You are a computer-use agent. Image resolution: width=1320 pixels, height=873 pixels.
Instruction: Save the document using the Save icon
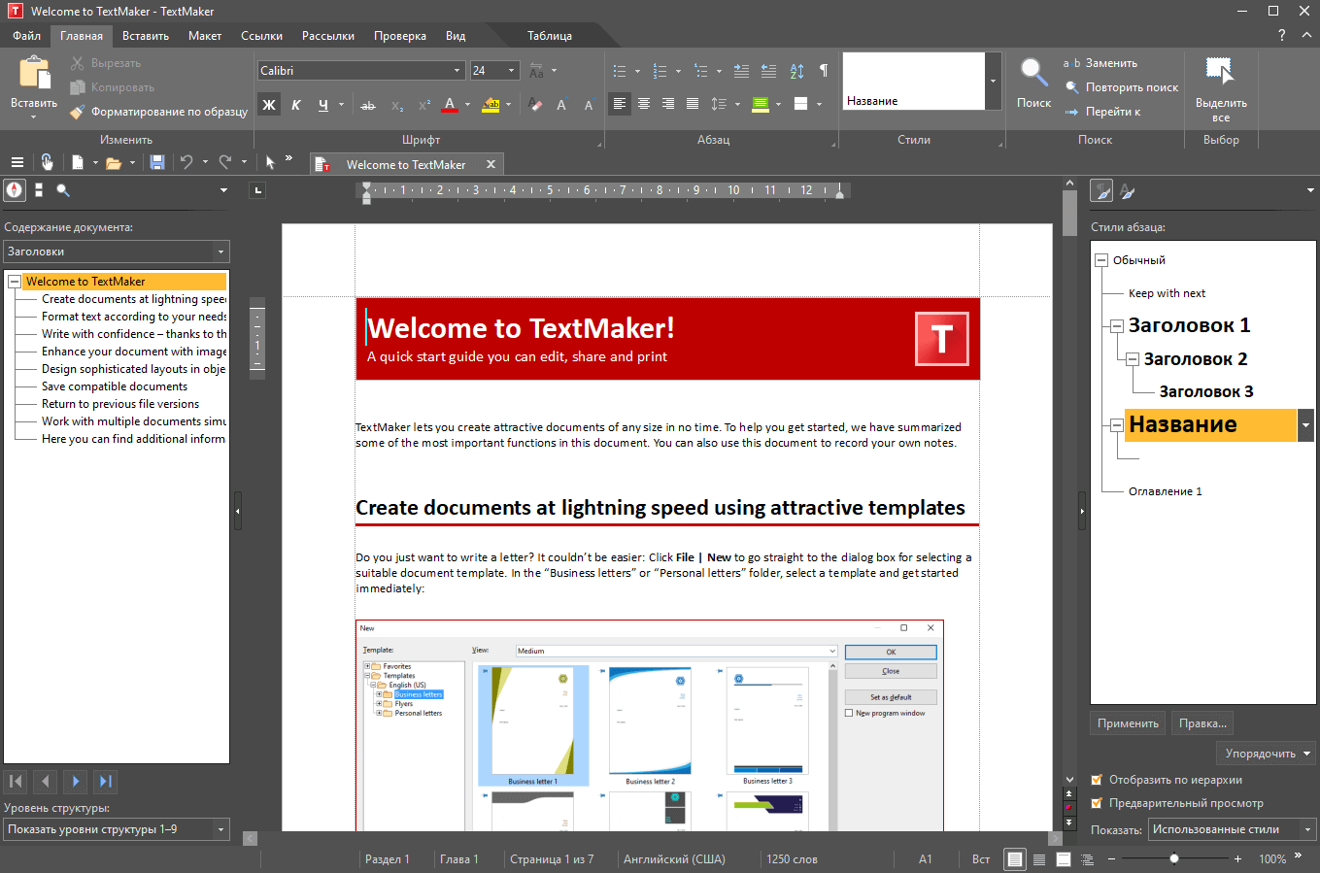(156, 163)
